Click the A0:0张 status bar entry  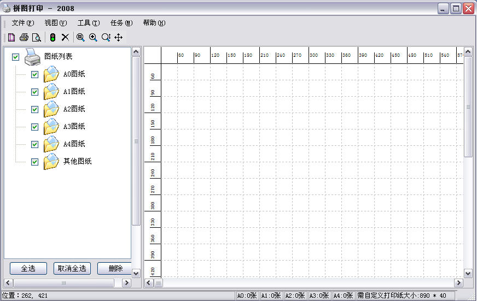[247, 296]
